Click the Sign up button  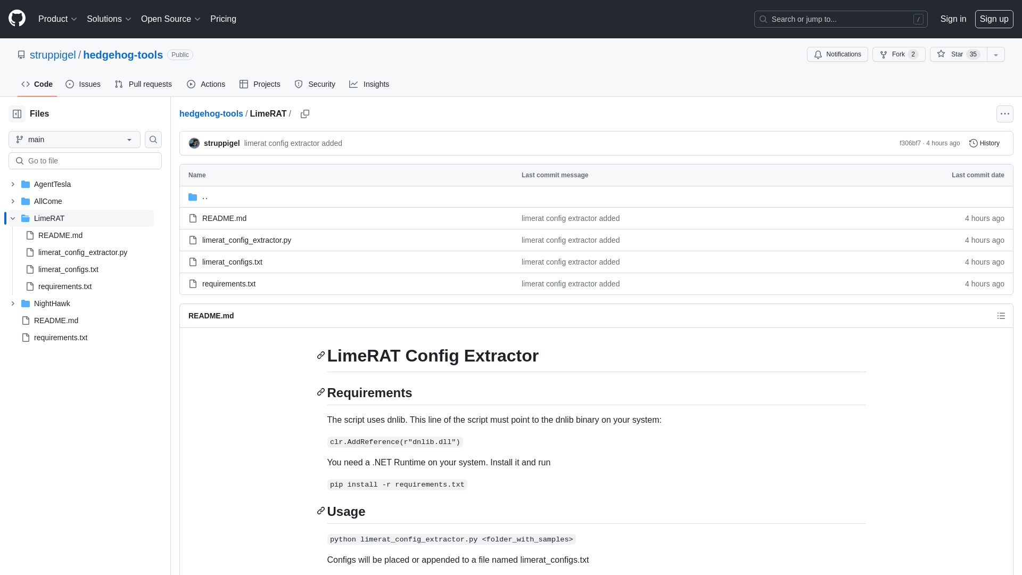click(994, 19)
